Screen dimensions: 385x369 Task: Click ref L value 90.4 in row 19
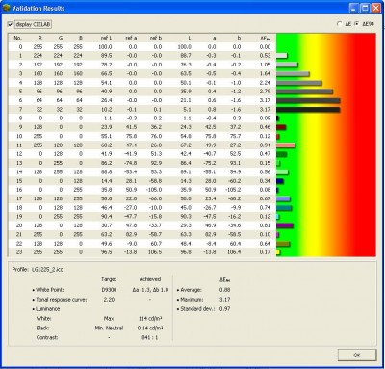tap(107, 217)
